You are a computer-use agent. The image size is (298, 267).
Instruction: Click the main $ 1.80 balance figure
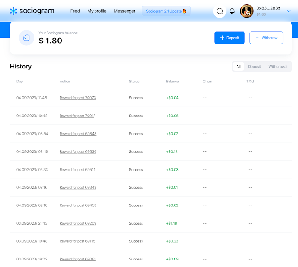[x=50, y=41]
